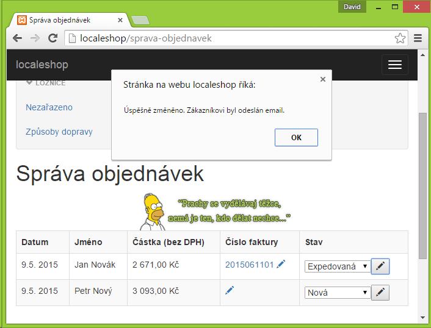Click the page scrollbar thumb
431x328 pixels.
pyautogui.click(x=422, y=185)
